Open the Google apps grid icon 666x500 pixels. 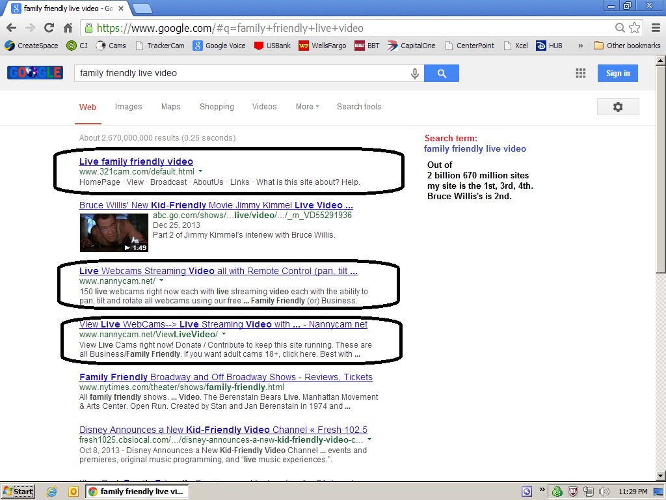click(581, 74)
